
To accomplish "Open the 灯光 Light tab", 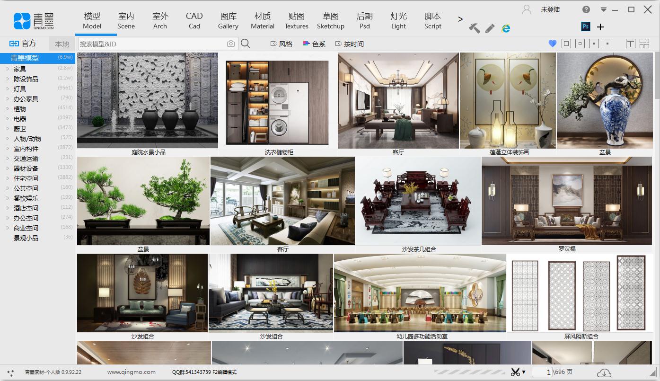I will point(398,21).
